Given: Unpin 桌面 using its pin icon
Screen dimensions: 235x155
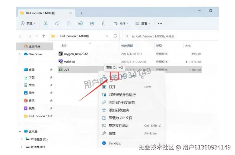Looking at the screenshot, I should (x=51, y=69).
